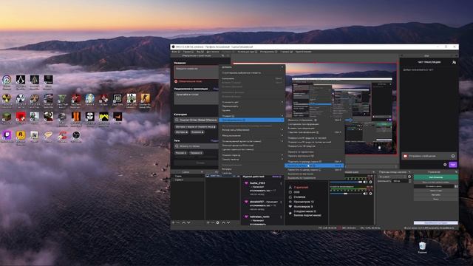The image size is (473, 266).
Task: Adjust first audio channel volume slider
Action: (x=346, y=182)
